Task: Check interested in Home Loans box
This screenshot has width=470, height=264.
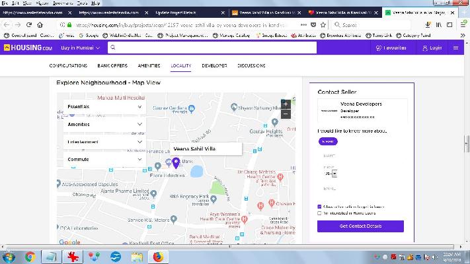Action: 319,213
